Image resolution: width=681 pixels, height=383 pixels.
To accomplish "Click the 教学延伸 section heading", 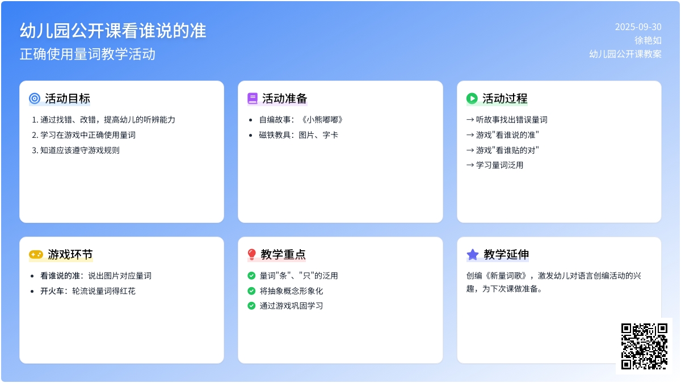I will 506,255.
